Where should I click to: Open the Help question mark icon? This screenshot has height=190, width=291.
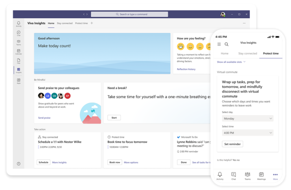[x=18, y=164]
